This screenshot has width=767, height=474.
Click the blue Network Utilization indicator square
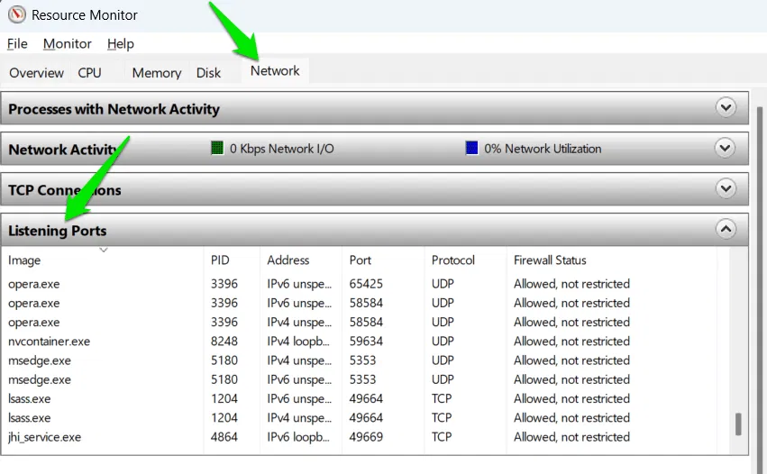click(471, 148)
